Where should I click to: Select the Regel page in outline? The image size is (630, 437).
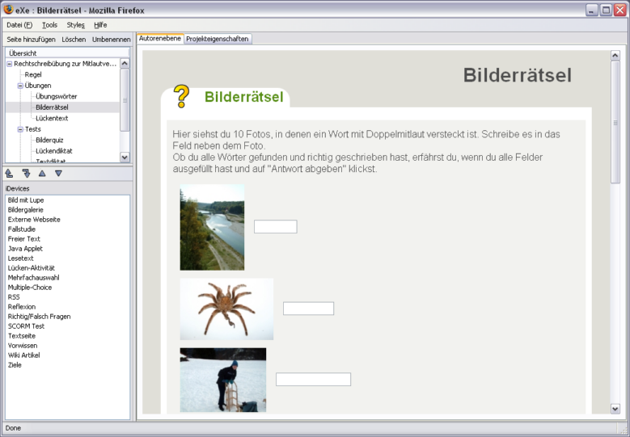pyautogui.click(x=33, y=74)
